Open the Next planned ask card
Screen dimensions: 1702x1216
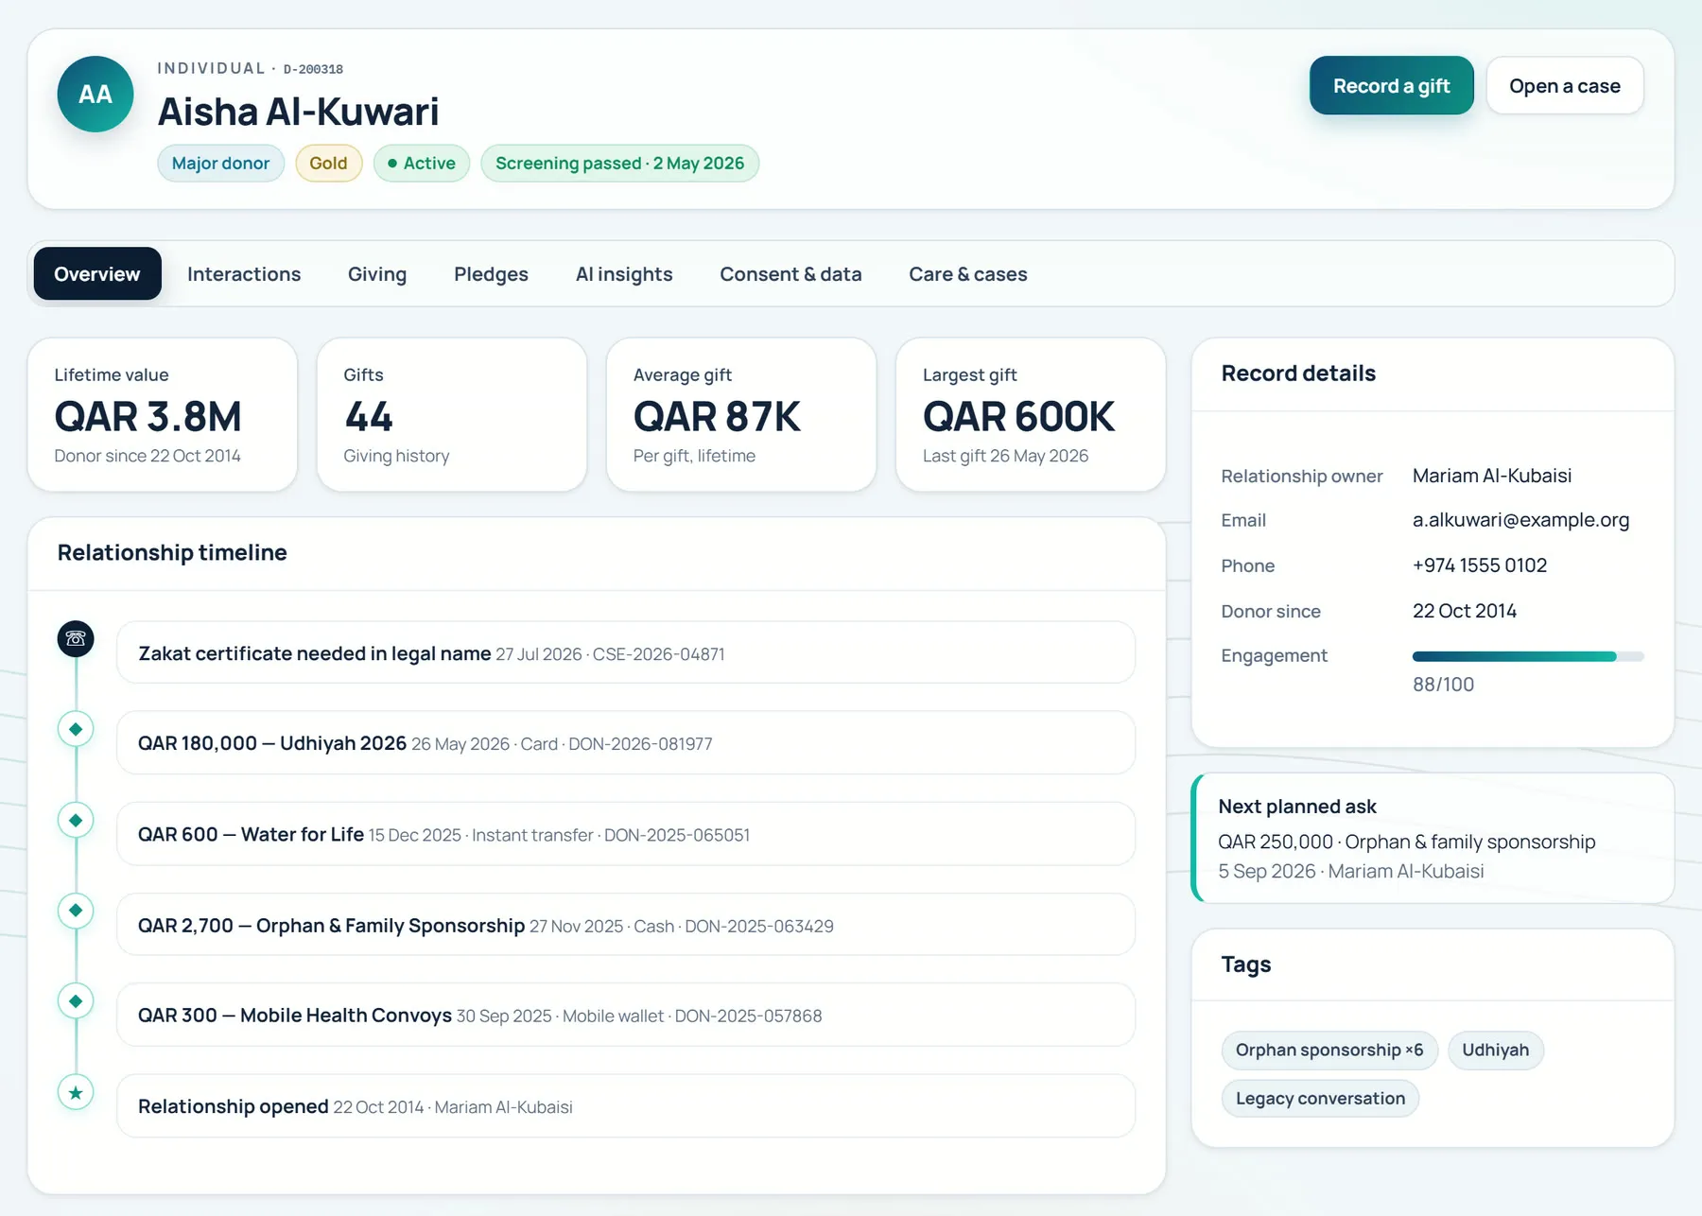(1433, 838)
